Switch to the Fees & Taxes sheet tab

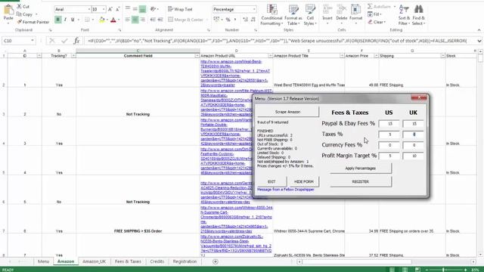128,261
